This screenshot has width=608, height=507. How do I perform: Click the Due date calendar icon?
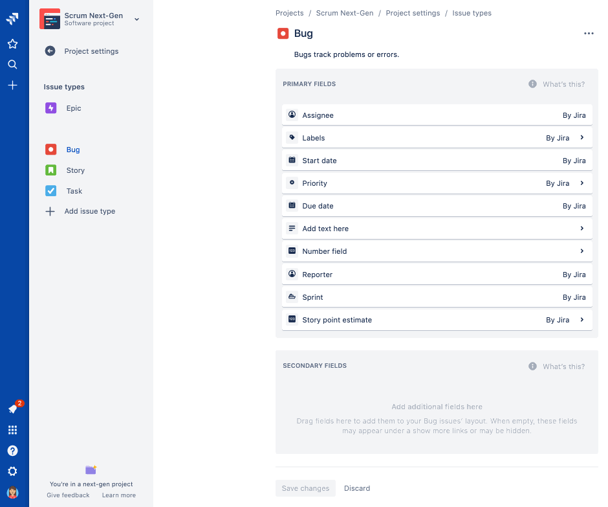pos(292,205)
